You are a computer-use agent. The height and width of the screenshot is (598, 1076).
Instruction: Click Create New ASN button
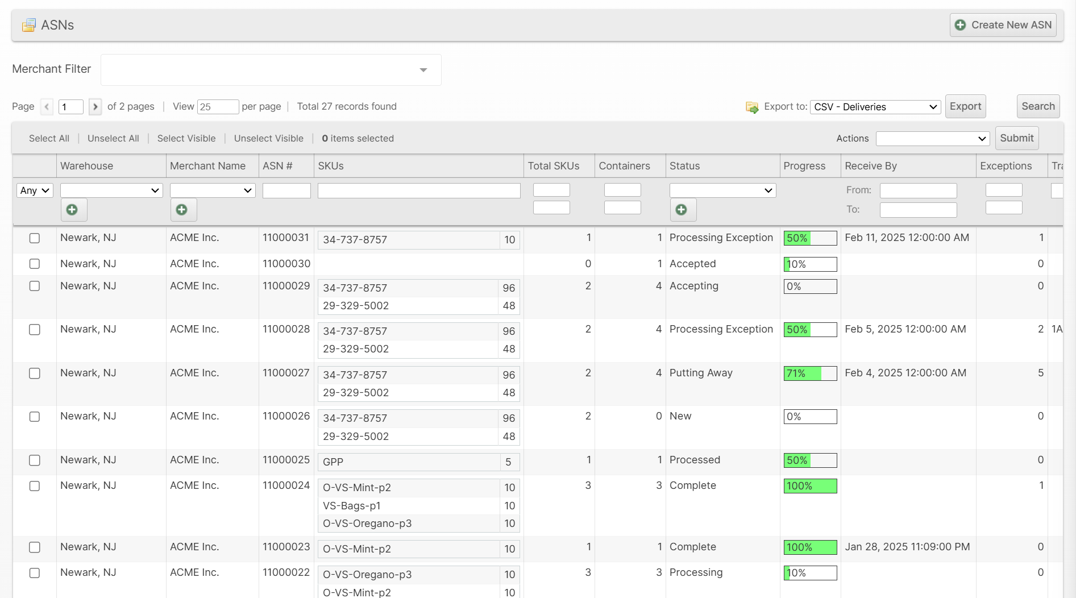1003,25
